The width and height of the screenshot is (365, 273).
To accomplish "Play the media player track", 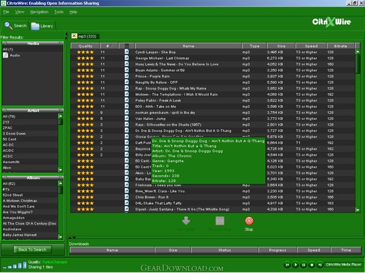I will click(x=295, y=264).
